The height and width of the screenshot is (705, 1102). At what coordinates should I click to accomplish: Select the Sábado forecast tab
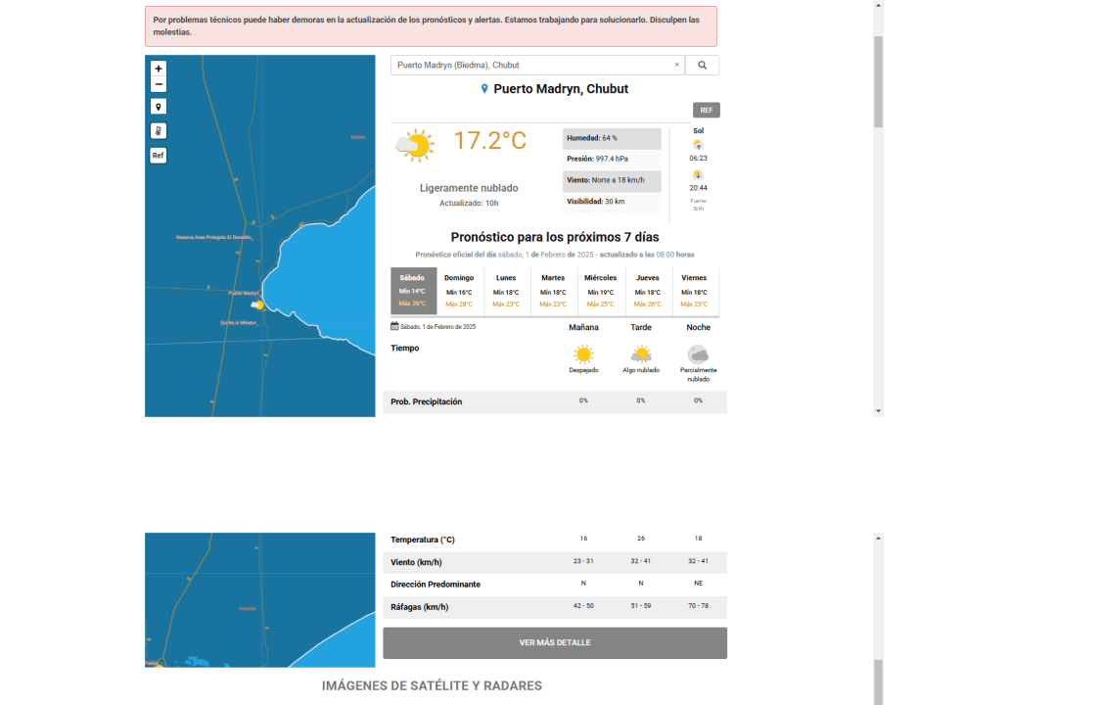pos(413,291)
